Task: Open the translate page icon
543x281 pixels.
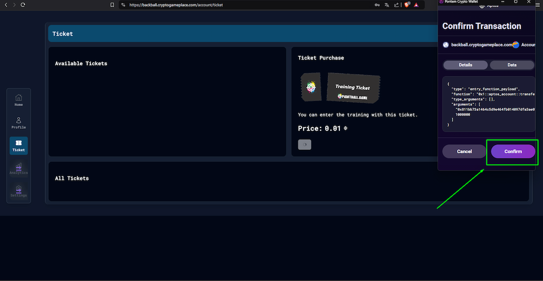Action: click(387, 5)
